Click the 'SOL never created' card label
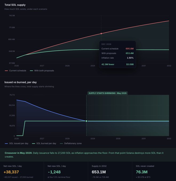The image size is (176, 181). click(x=145, y=166)
